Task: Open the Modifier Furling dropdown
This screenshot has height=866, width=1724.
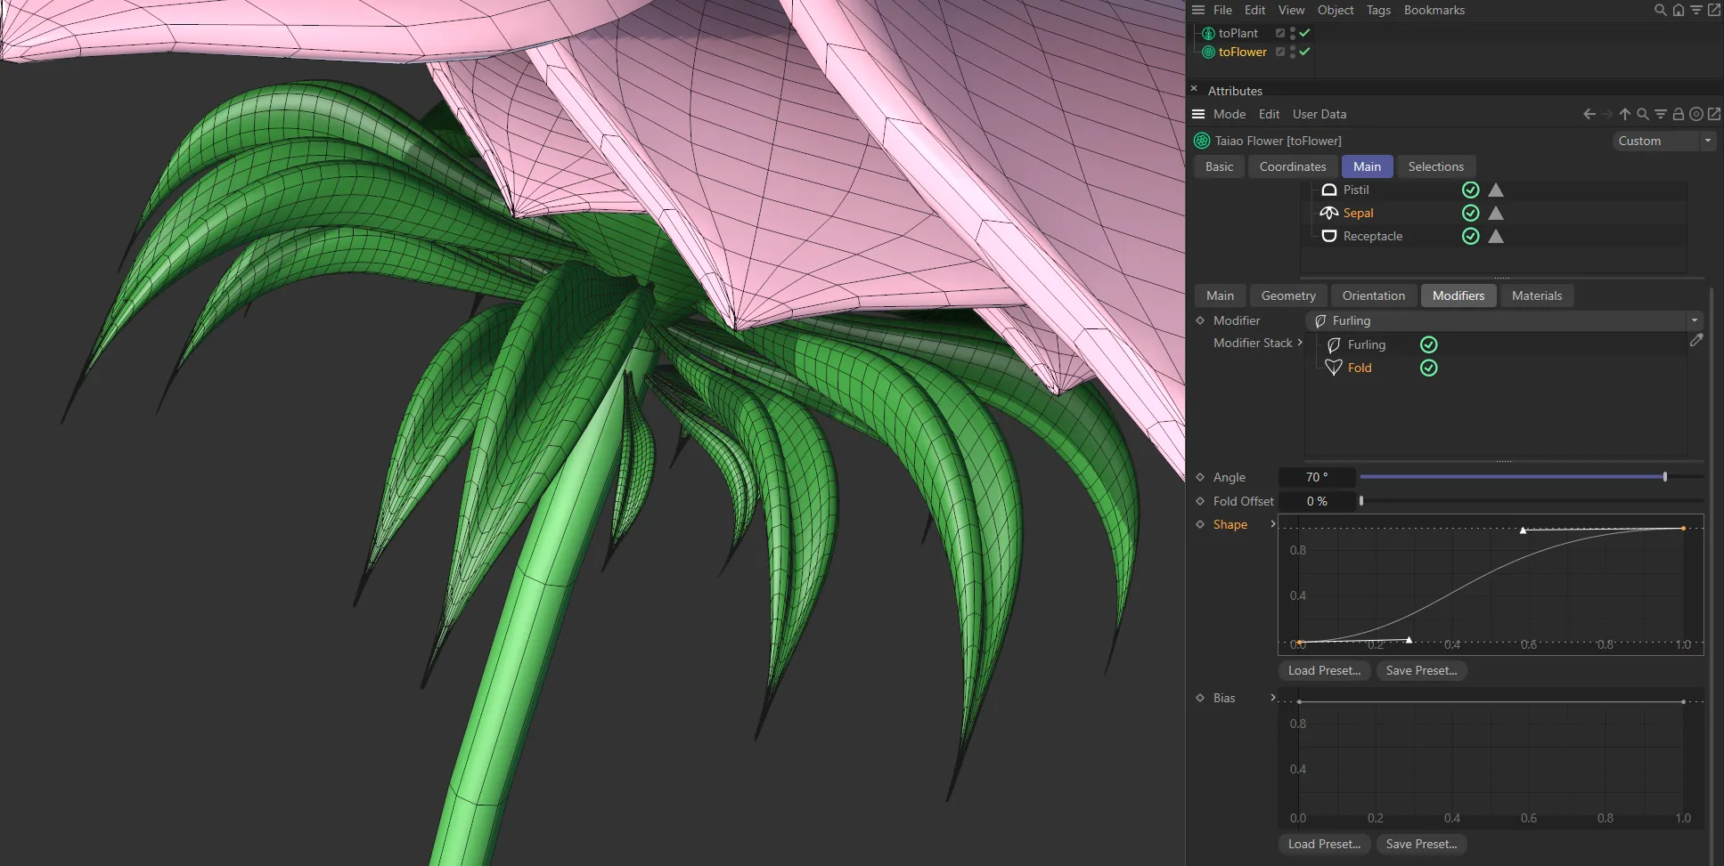Action: coord(1692,320)
